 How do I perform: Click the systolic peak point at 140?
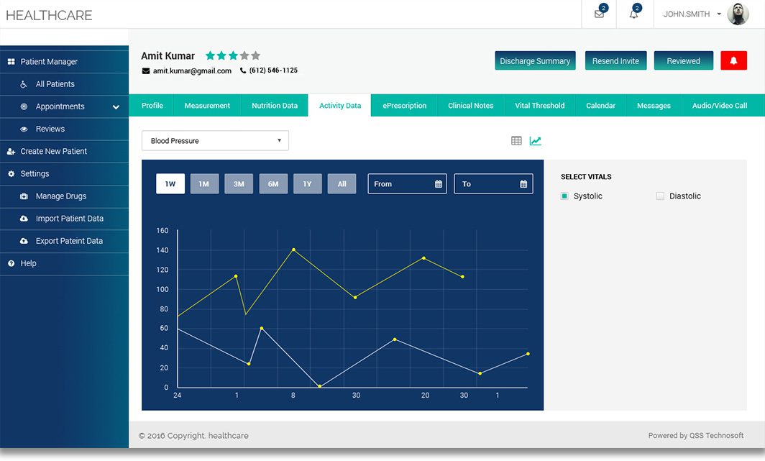[293, 250]
